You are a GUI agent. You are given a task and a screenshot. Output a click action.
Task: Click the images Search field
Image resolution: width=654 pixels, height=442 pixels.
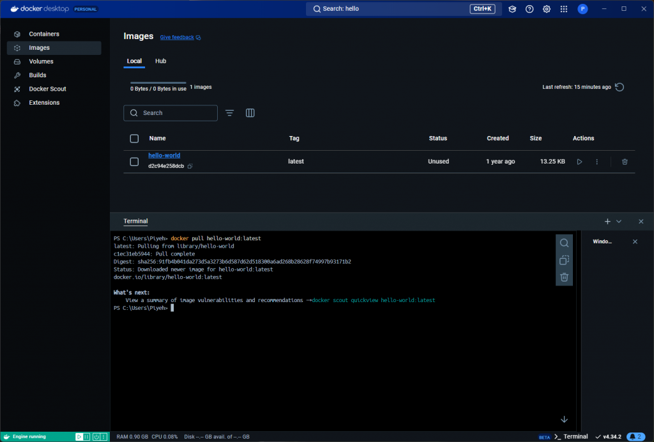point(171,113)
